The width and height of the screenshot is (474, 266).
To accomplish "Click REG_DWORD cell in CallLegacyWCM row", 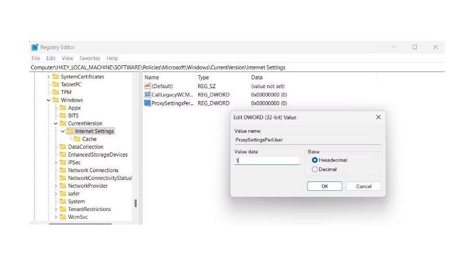I will click(x=214, y=95).
